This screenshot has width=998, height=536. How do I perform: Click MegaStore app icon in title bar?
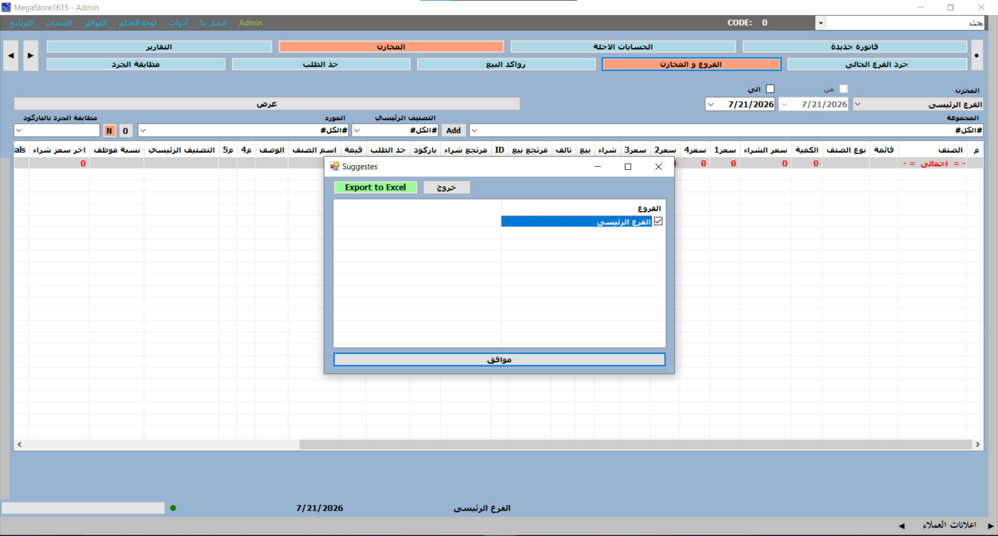tap(6, 7)
